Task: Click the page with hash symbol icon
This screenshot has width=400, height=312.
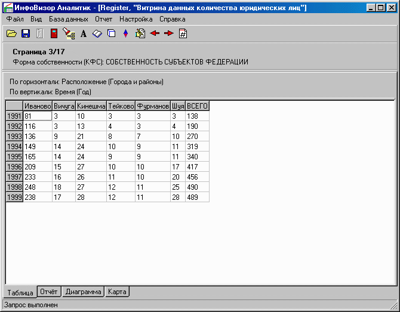Action: (183, 33)
